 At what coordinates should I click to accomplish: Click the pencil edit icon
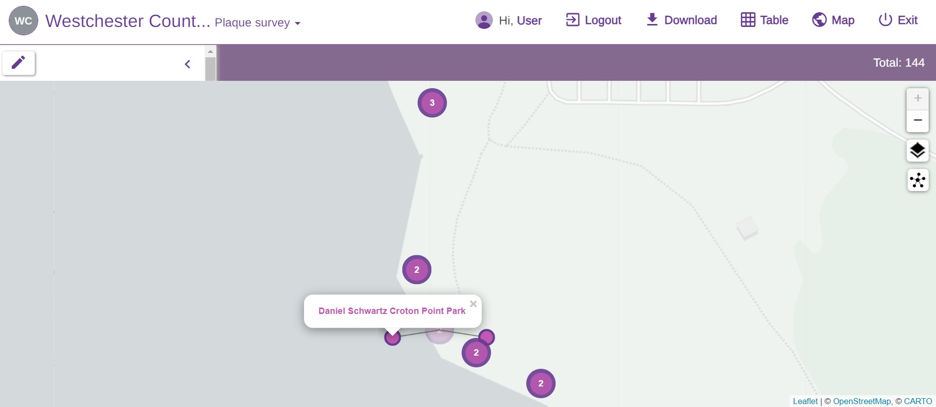coord(19,63)
